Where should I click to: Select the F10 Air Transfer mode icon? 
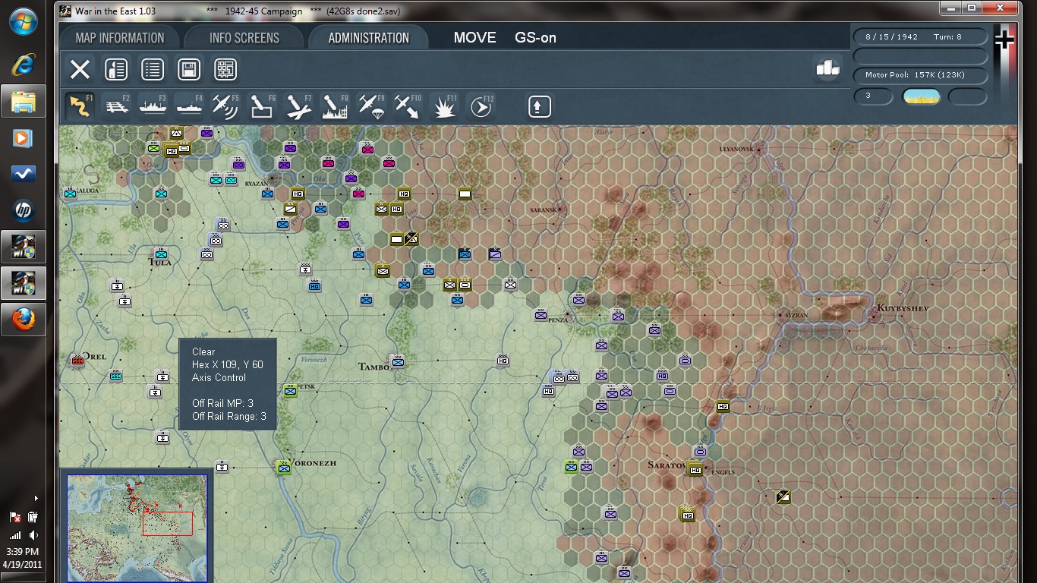(x=408, y=106)
